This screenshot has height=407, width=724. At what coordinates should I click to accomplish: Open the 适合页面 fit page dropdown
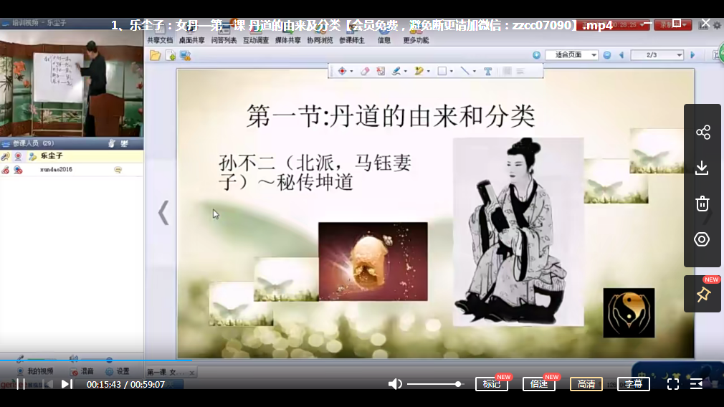(x=571, y=55)
